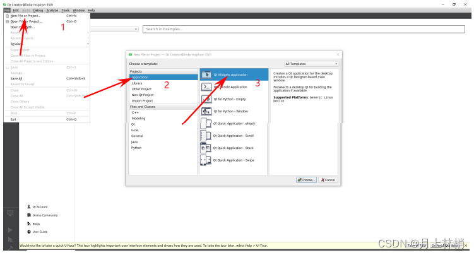Click the Qt Quick Application - Stack icon
This screenshot has height=255, width=474.
click(x=206, y=148)
